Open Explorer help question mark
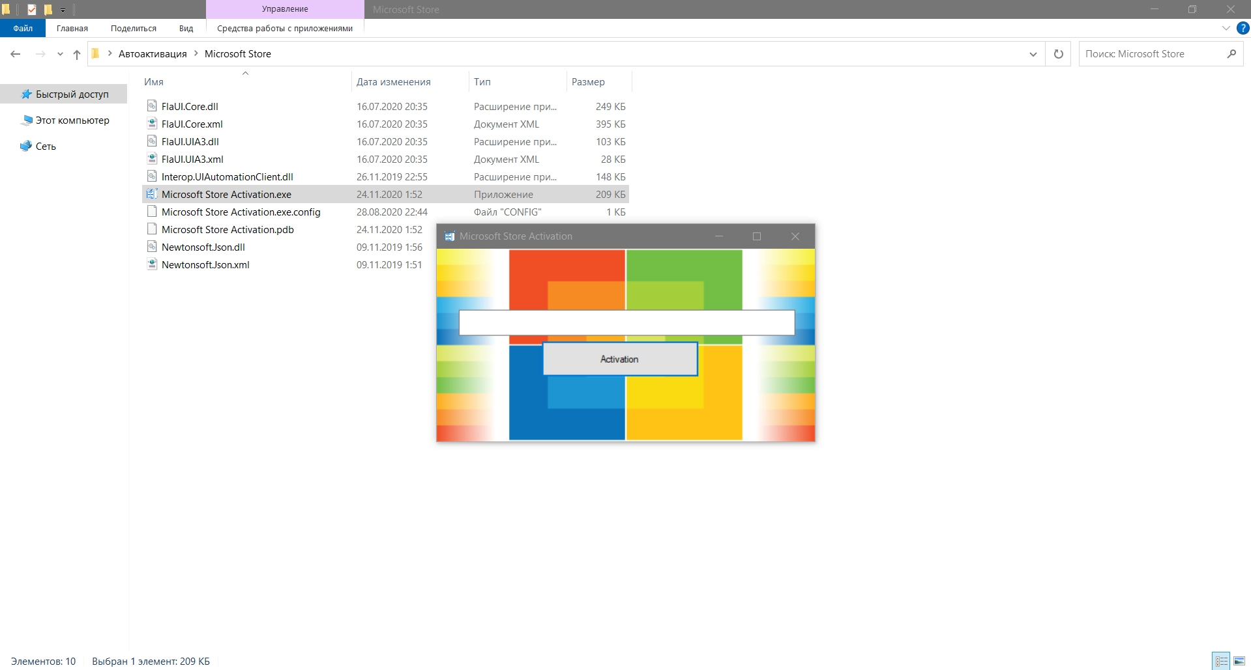The width and height of the screenshot is (1251, 670). pos(1243,28)
